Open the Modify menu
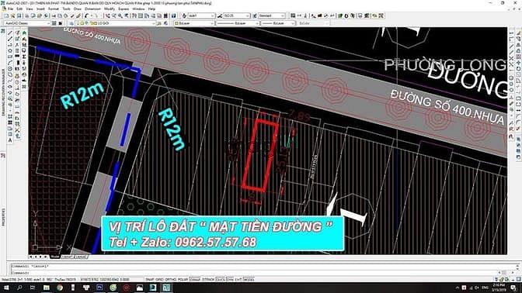 pos(110,9)
